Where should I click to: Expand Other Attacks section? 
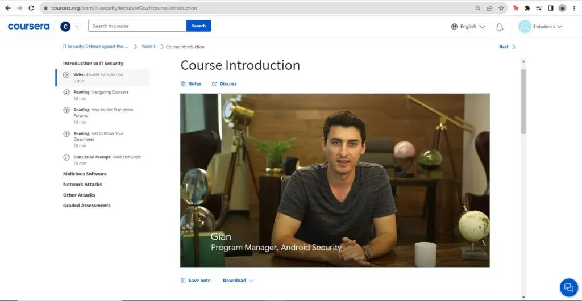79,195
